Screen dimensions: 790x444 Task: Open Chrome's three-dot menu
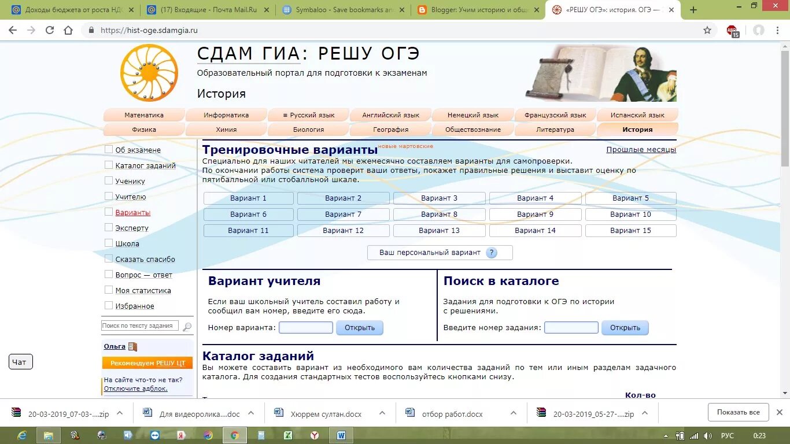click(x=778, y=31)
